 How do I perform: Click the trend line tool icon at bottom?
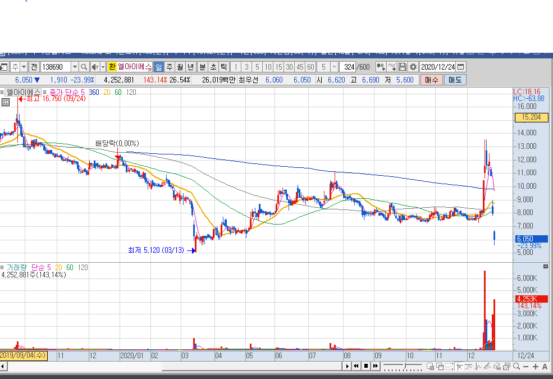pos(469,367)
